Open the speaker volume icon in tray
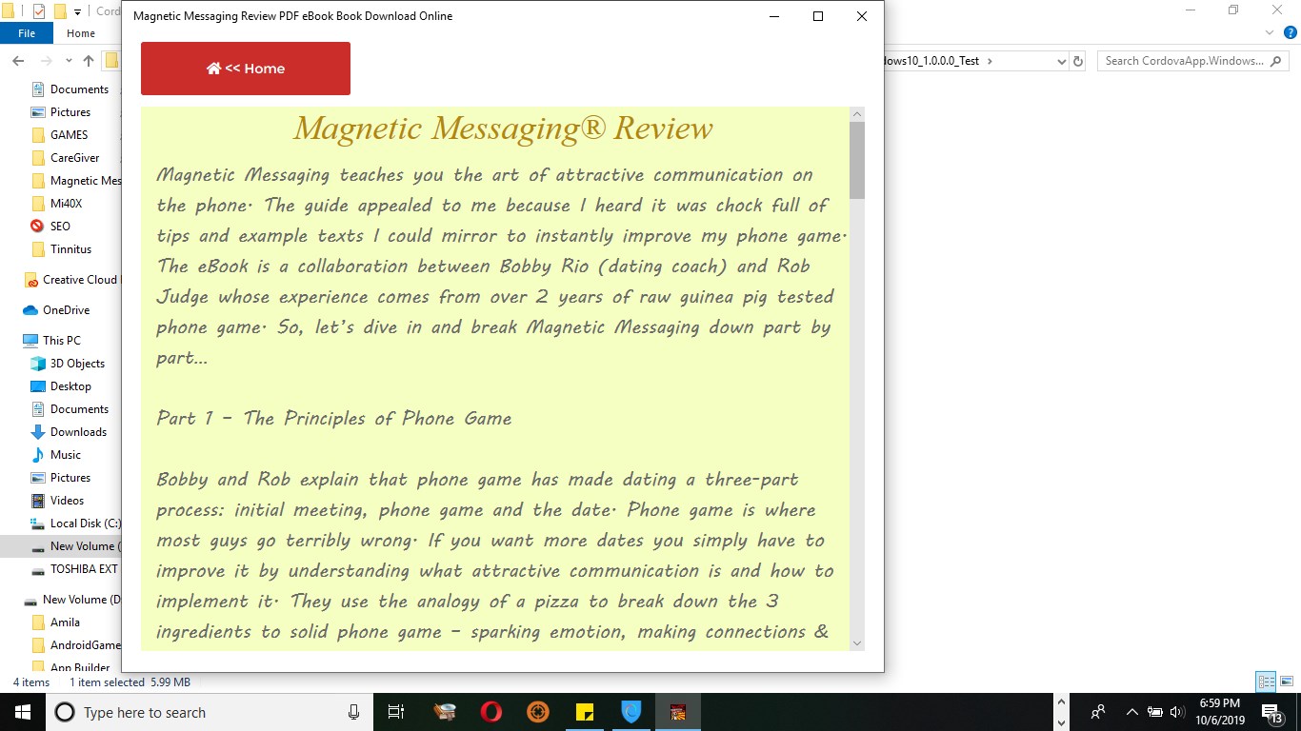 point(1177,712)
